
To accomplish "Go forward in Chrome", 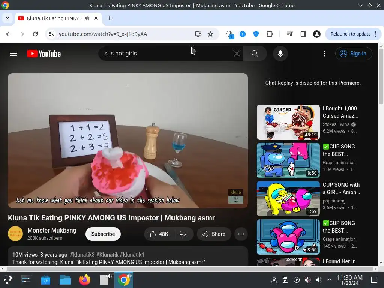I will pyautogui.click(x=22, y=34).
